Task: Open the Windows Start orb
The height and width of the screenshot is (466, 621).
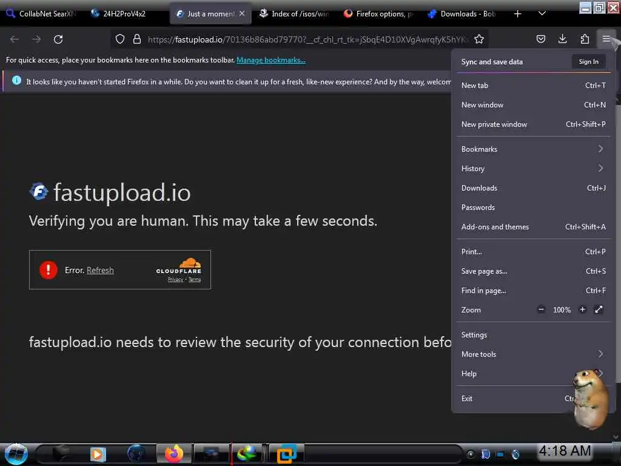Action: [16, 454]
